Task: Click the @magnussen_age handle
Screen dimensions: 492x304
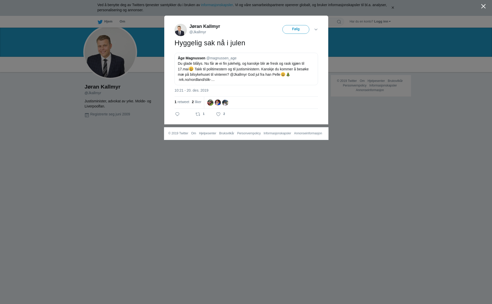Action: [221, 58]
